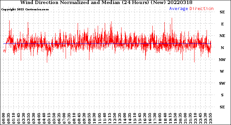The width and height of the screenshot is (231, 125).
Task: Select the 19:15 time axis label
Action: pyautogui.click(x=170, y=118)
